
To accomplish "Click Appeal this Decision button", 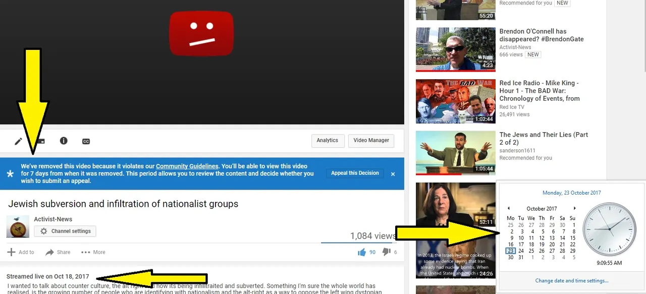I will pyautogui.click(x=355, y=173).
